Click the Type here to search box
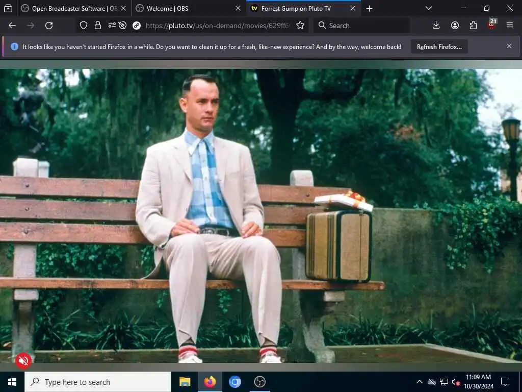 point(98,382)
